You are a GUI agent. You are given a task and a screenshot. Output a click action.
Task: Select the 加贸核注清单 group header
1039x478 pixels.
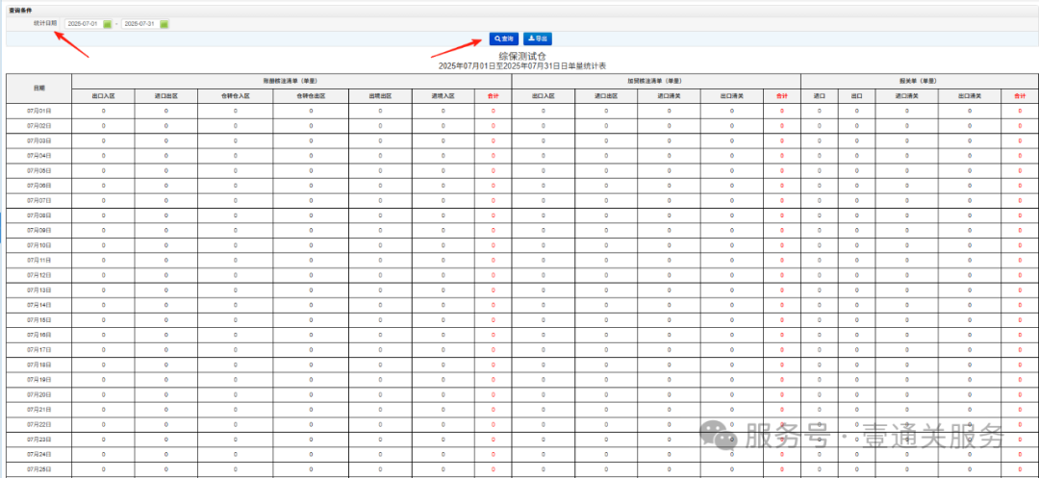656,81
